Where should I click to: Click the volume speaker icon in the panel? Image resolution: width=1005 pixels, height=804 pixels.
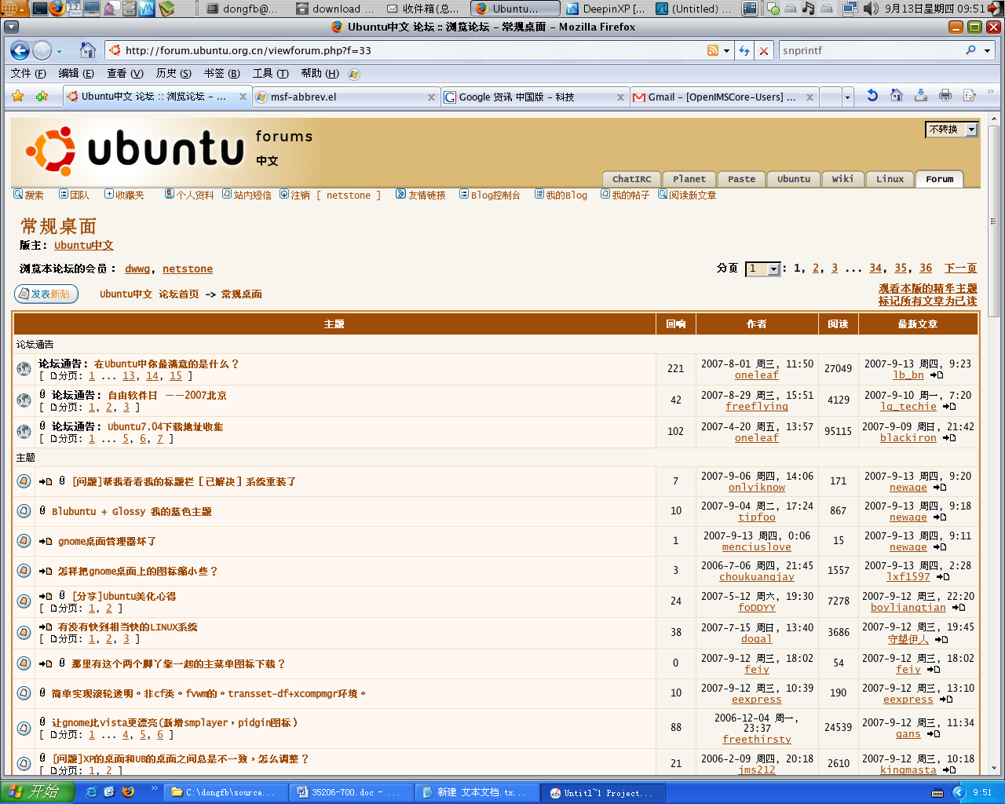pos(871,9)
